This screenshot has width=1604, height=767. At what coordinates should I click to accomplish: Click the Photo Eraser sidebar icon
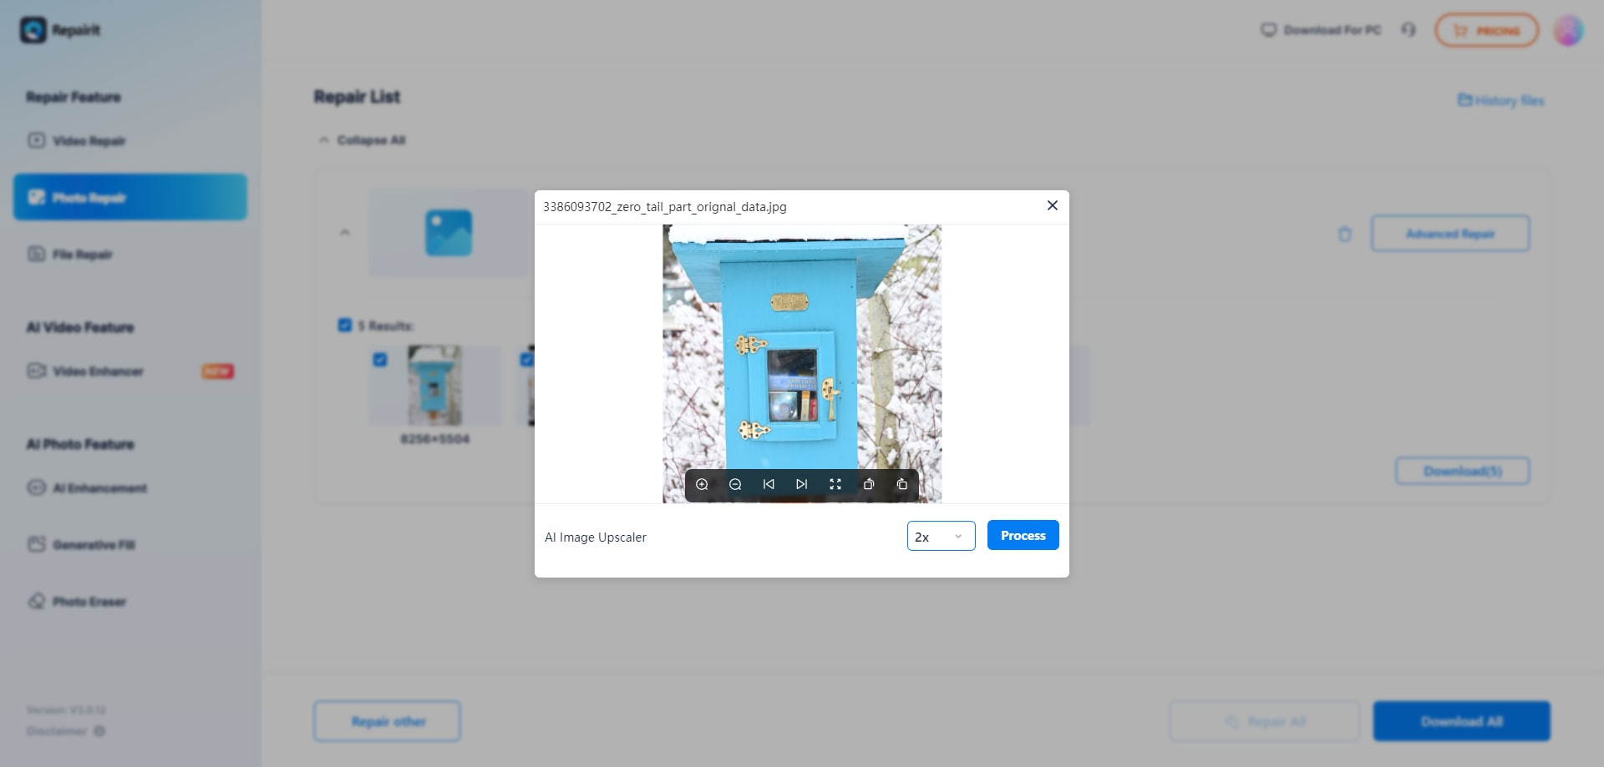coord(36,601)
